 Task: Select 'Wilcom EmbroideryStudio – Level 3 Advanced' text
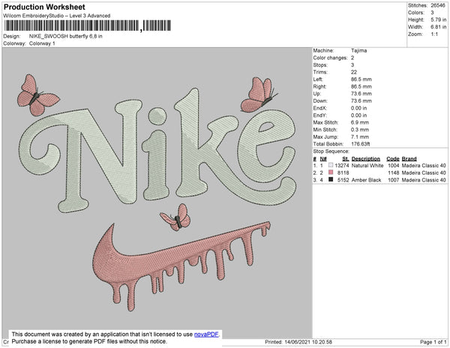pyautogui.click(x=57, y=16)
